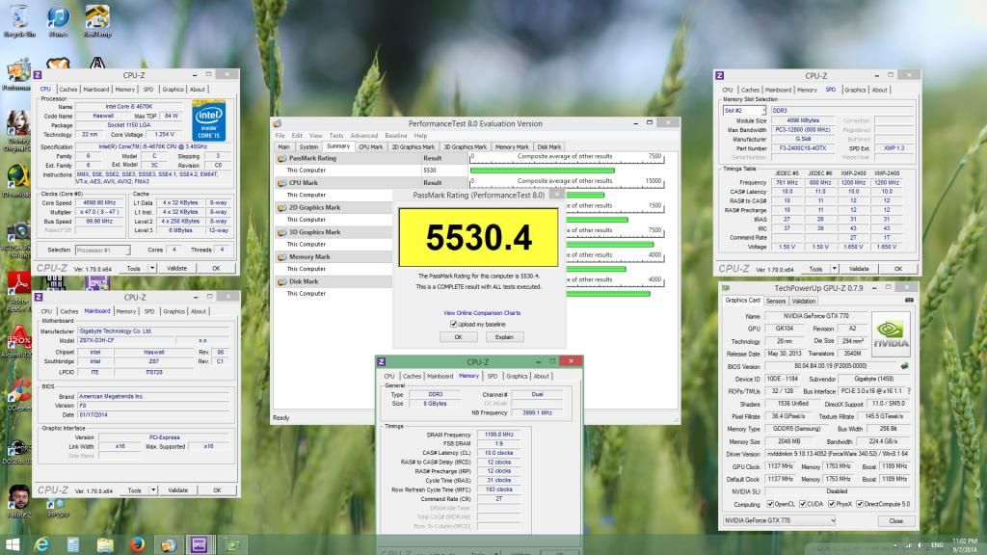The height and width of the screenshot is (555, 987).
Task: Click Validate in the CPU-Z SPD window
Action: click(x=859, y=269)
